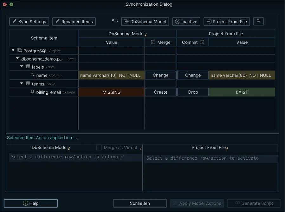285x212 pixels.
Task: Click Generate Script button
Action: [x=254, y=203]
